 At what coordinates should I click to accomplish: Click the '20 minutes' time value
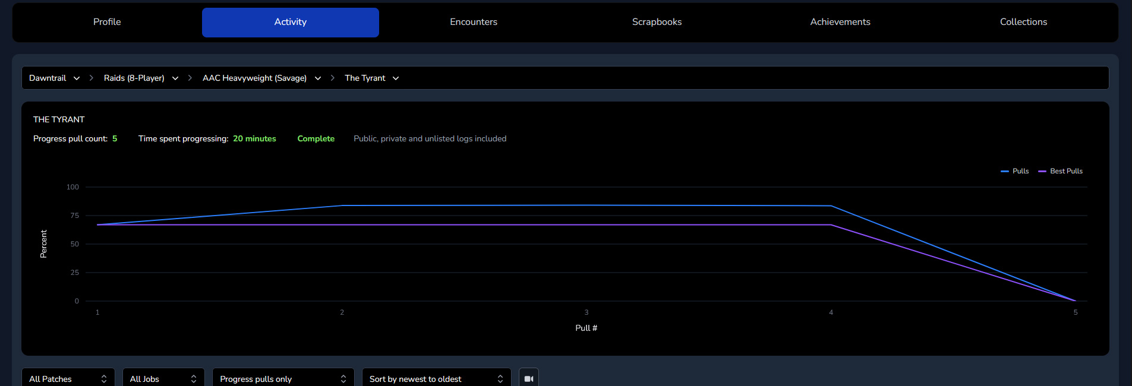[254, 138]
